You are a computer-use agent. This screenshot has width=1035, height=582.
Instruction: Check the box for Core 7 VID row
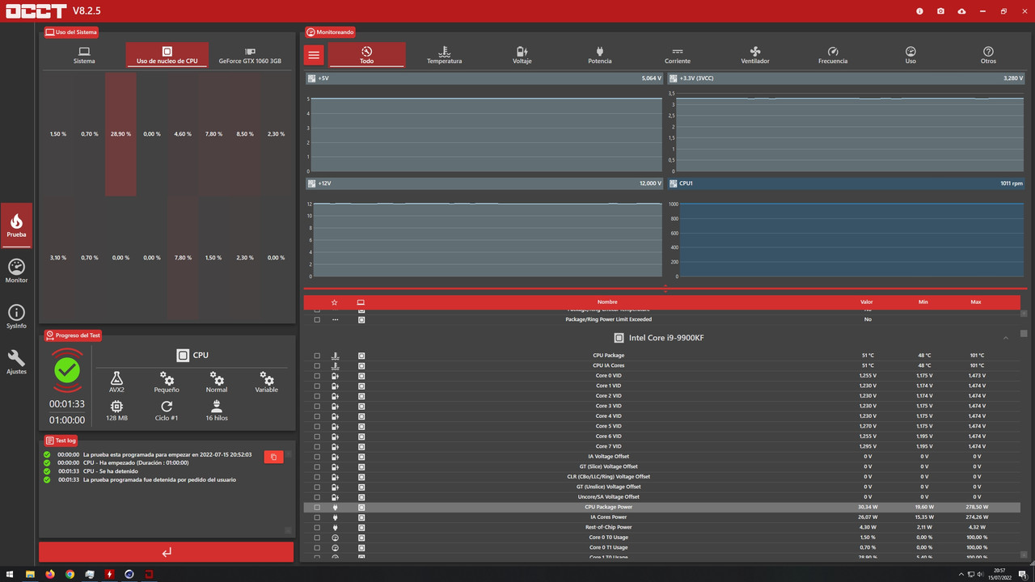pos(317,446)
